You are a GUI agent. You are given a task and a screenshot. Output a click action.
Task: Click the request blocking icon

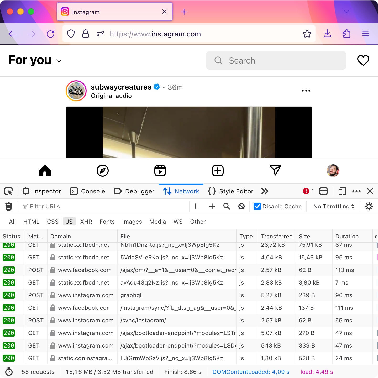pos(241,207)
